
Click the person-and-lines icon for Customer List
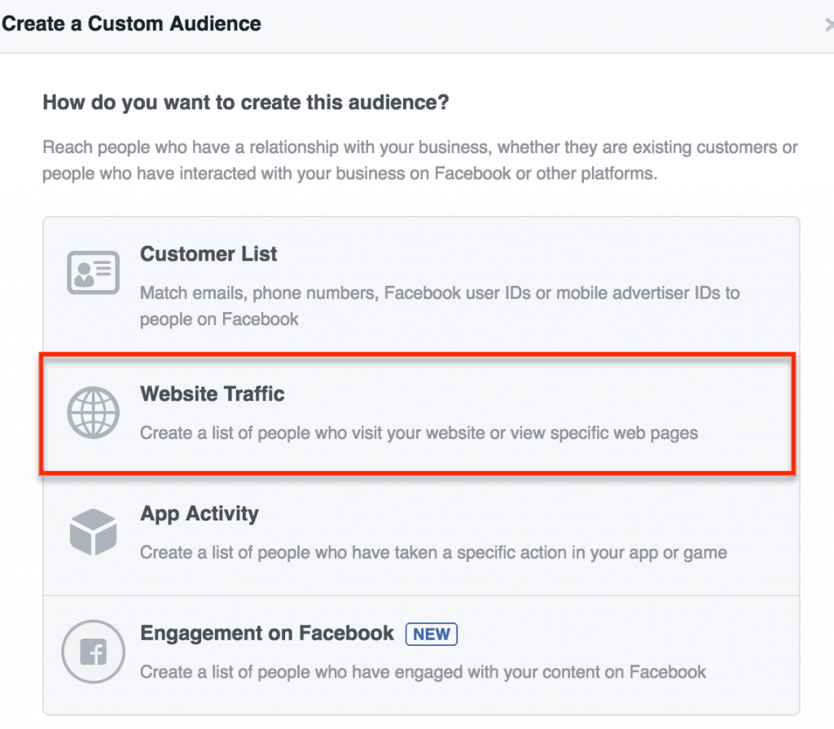93,272
